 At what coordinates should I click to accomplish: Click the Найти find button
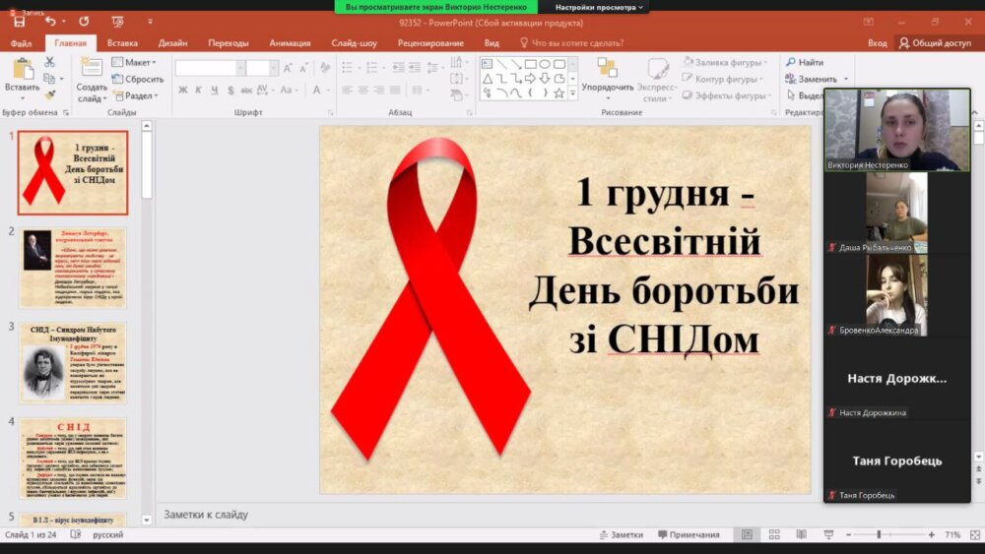coord(805,62)
